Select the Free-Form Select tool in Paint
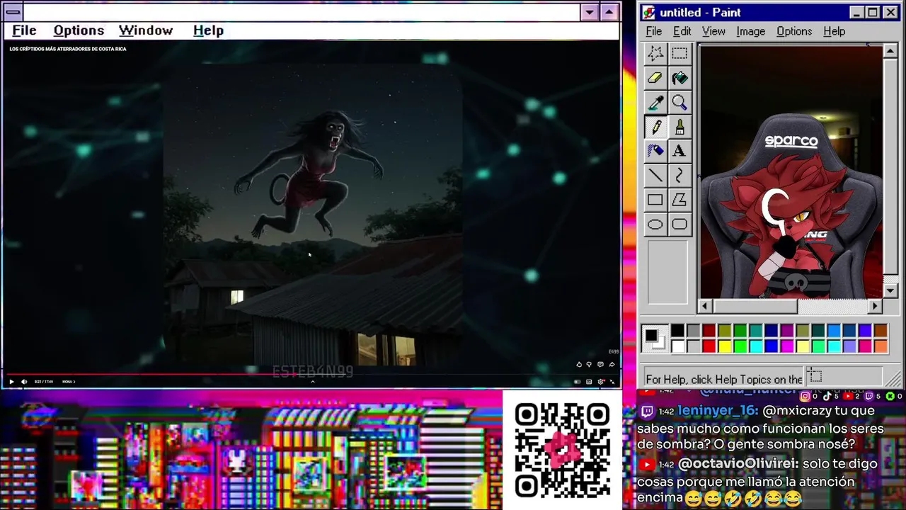906x510 pixels. 655,53
